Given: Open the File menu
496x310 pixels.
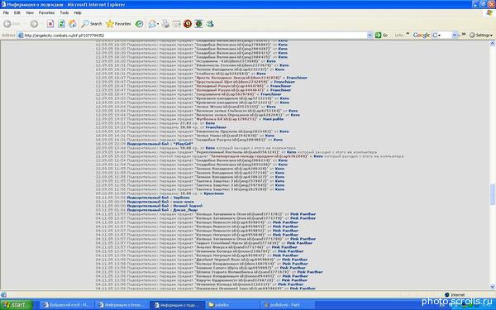Looking at the screenshot, I should point(6,12).
